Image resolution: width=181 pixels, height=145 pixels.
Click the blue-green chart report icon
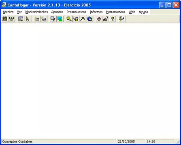coord(60,19)
